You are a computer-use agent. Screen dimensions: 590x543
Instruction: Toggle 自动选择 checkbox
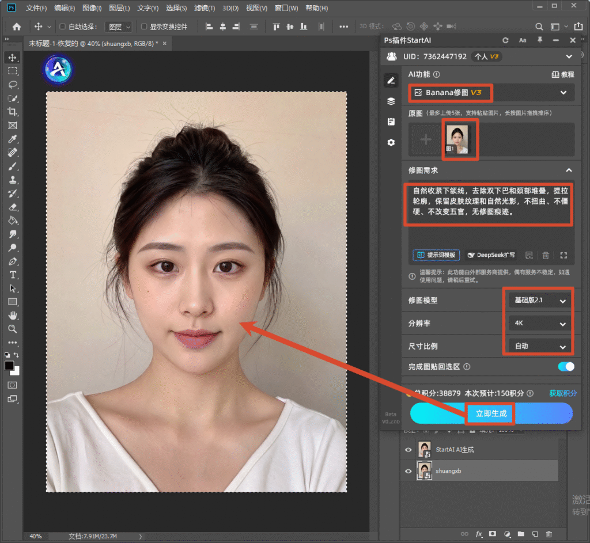[x=62, y=26]
